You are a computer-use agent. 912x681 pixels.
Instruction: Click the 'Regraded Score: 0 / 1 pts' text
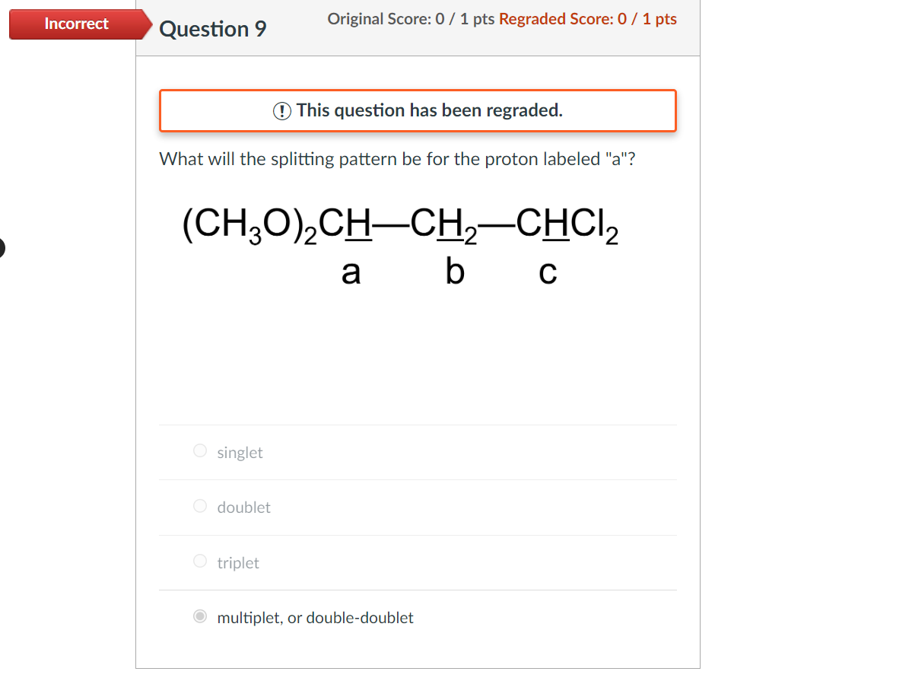tap(587, 18)
